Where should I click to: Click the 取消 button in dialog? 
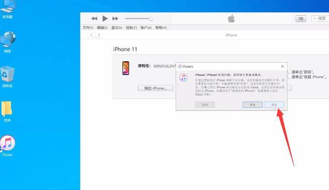tap(205, 104)
